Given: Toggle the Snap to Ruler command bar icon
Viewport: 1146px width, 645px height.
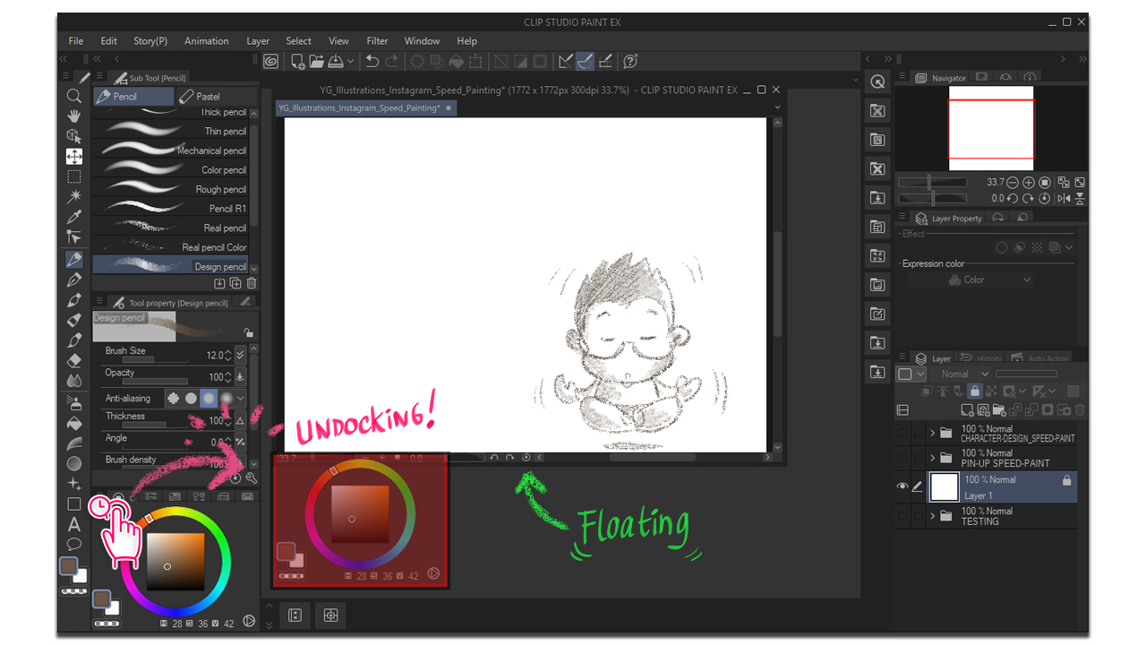Looking at the screenshot, I should [x=565, y=61].
